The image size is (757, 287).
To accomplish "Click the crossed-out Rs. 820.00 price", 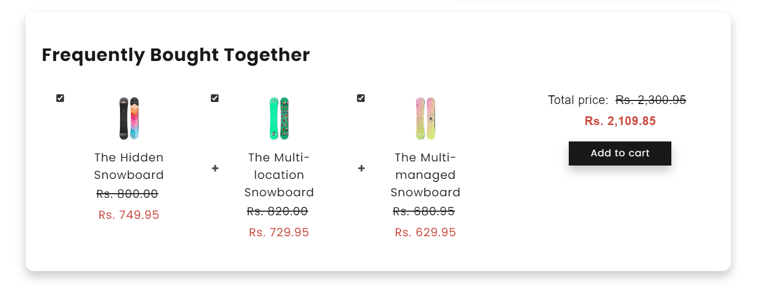I will click(x=277, y=212).
